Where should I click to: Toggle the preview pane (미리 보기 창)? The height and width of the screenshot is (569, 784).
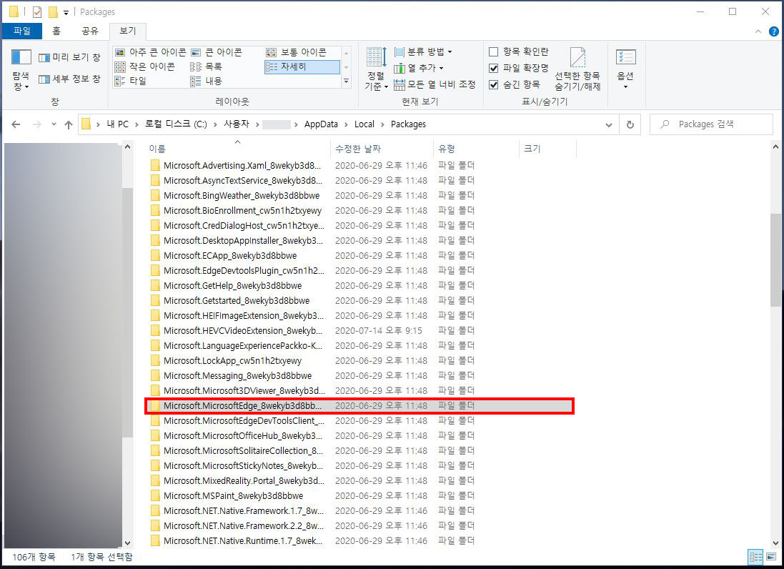click(x=69, y=57)
